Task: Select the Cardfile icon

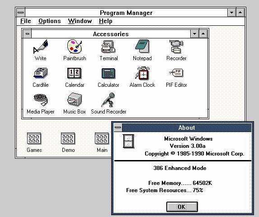Action: tap(41, 73)
